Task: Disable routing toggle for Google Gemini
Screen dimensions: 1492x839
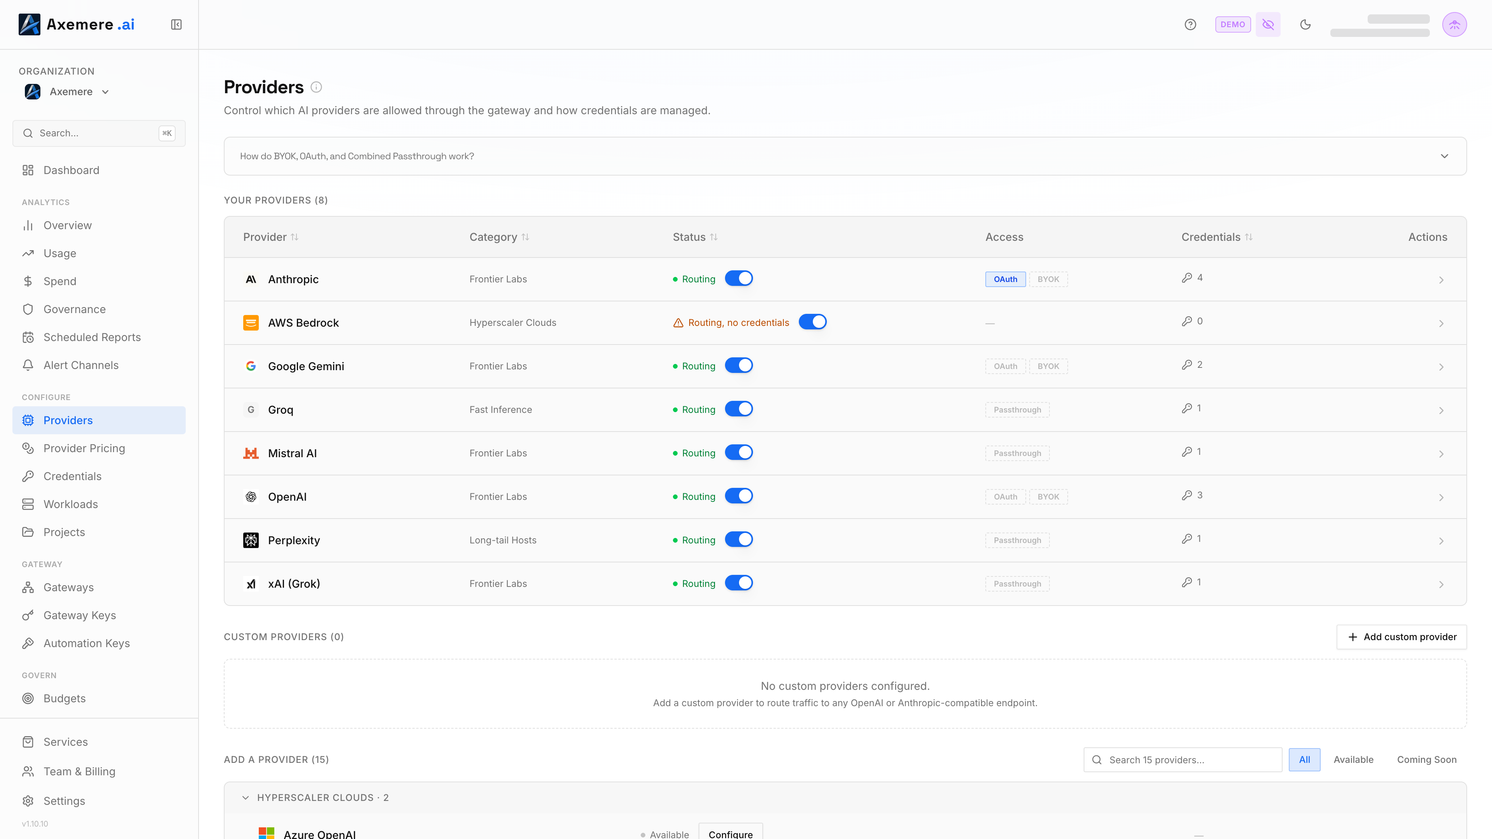Action: (739, 366)
